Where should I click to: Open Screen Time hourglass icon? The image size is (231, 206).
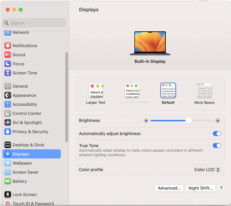[7, 73]
